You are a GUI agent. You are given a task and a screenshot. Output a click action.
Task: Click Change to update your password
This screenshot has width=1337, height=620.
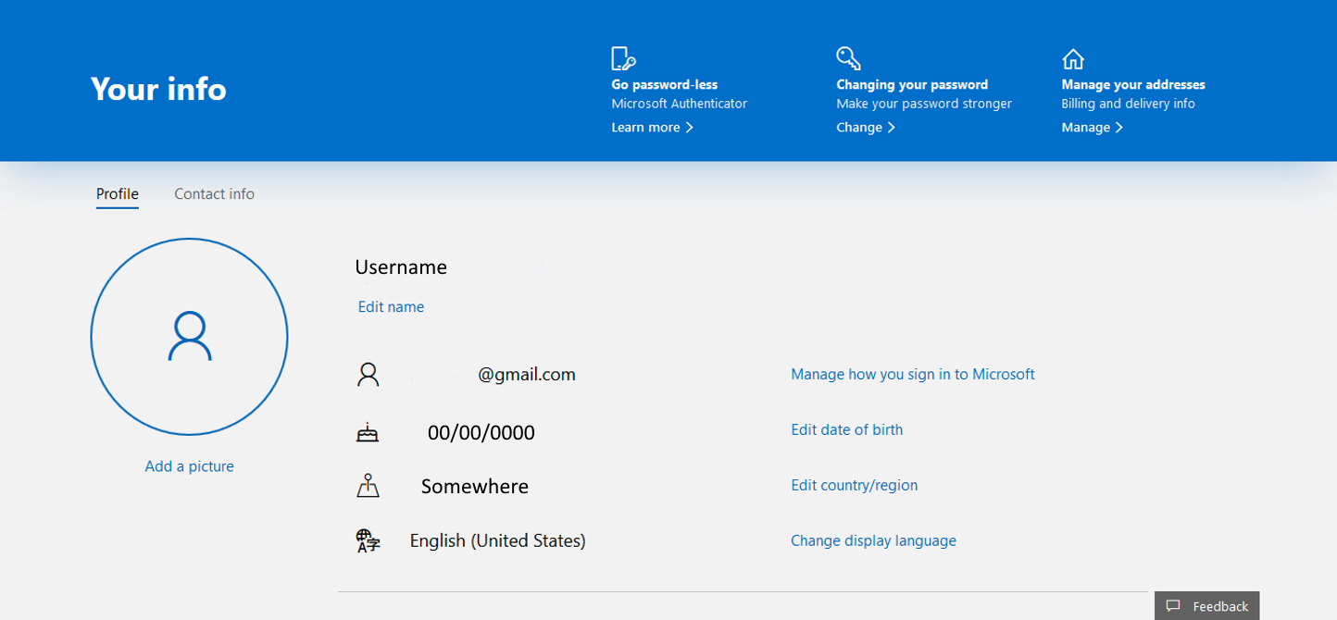tap(865, 128)
